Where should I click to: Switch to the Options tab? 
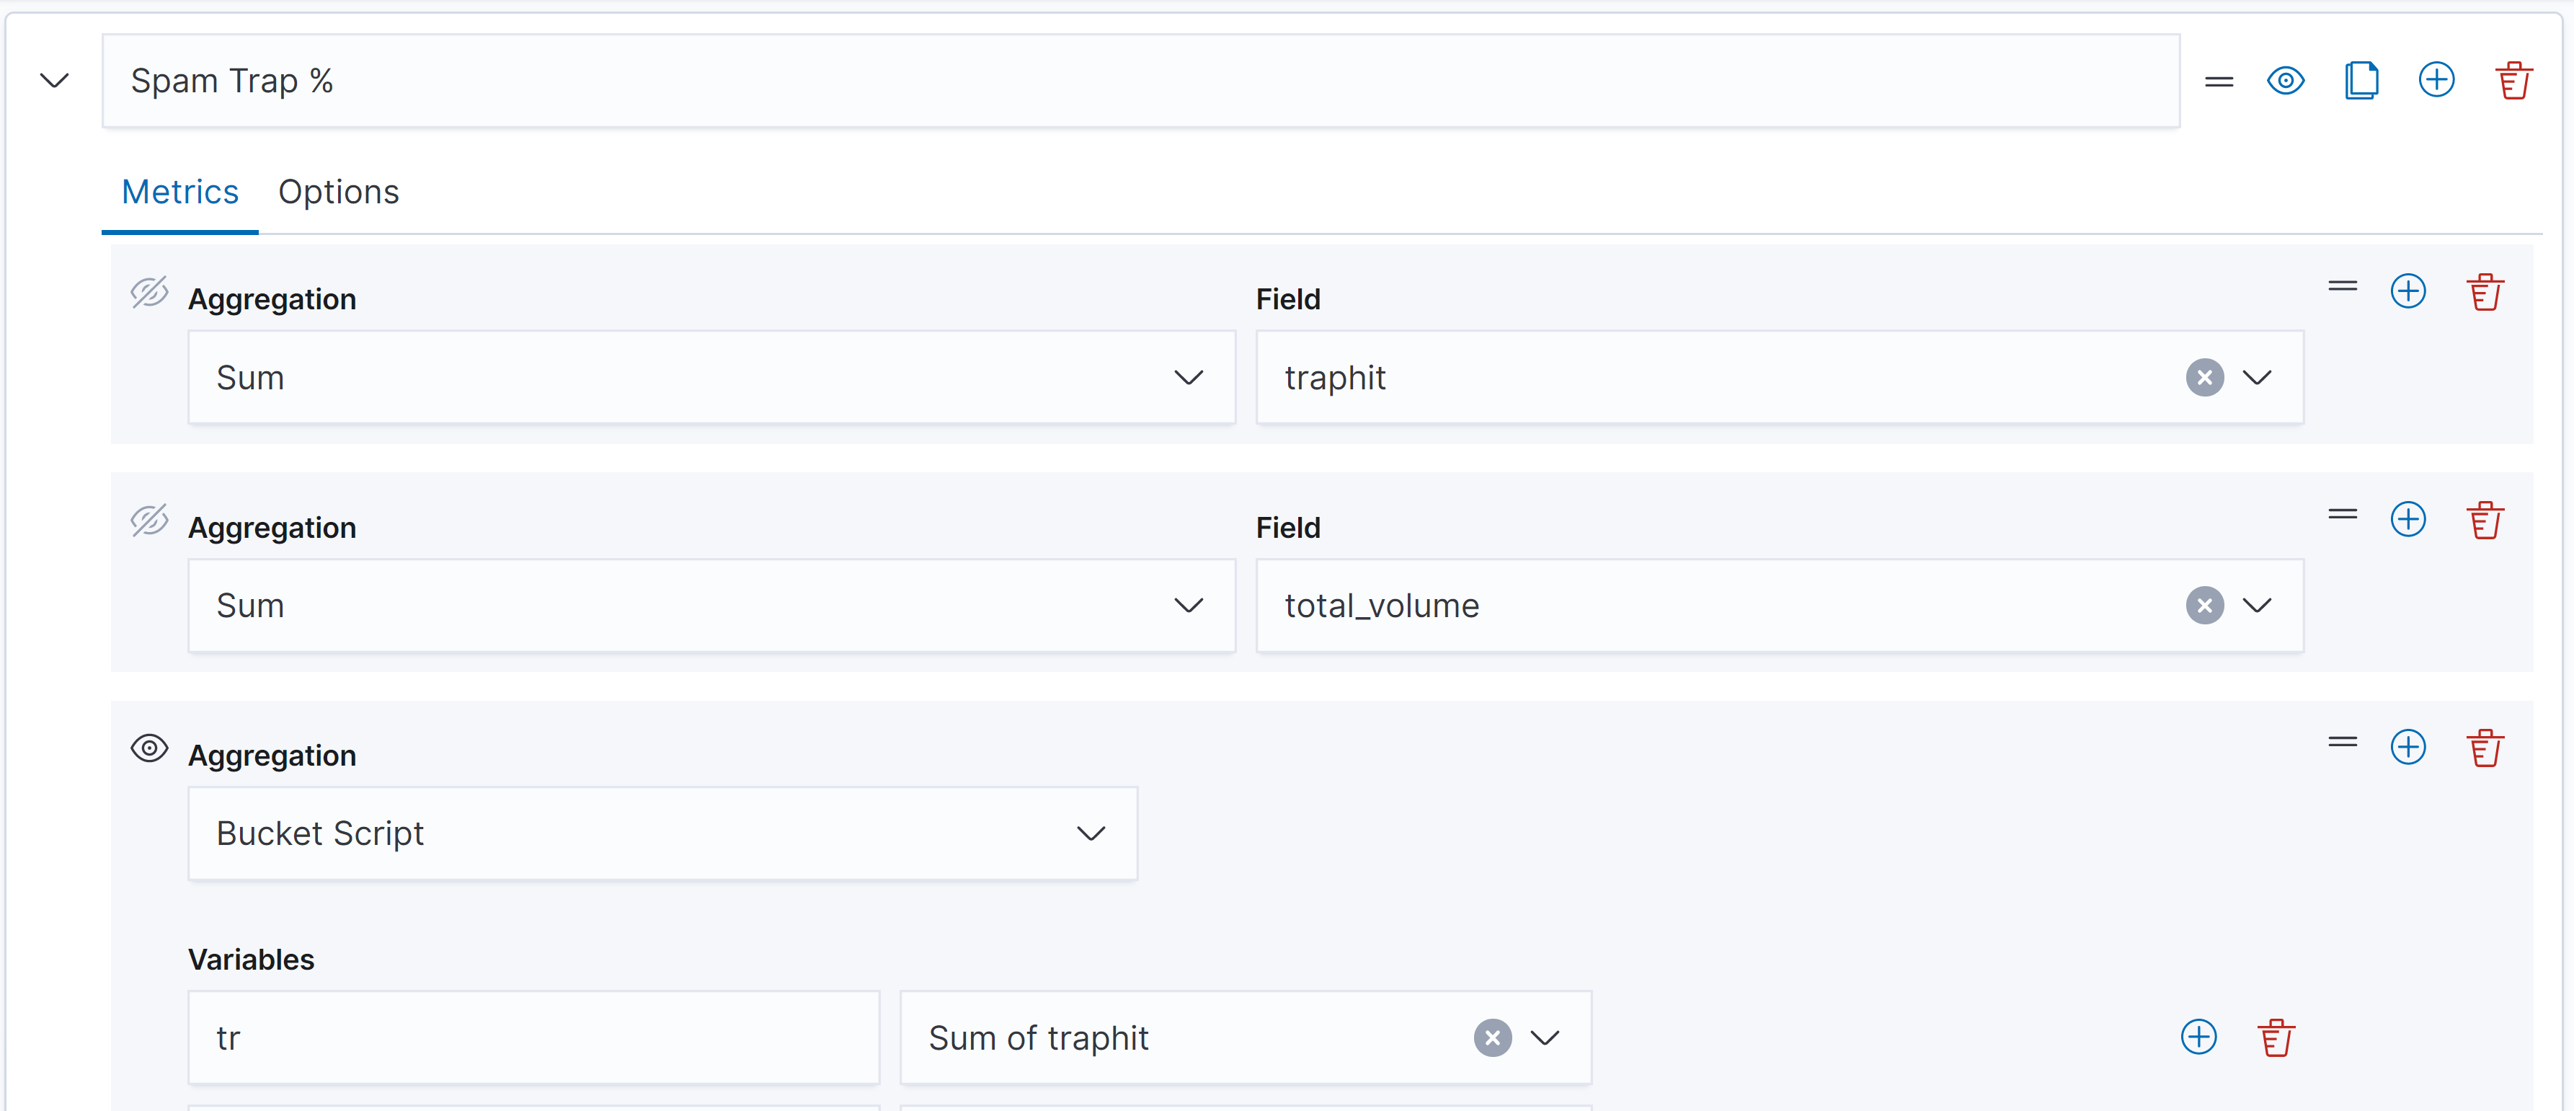[x=339, y=192]
